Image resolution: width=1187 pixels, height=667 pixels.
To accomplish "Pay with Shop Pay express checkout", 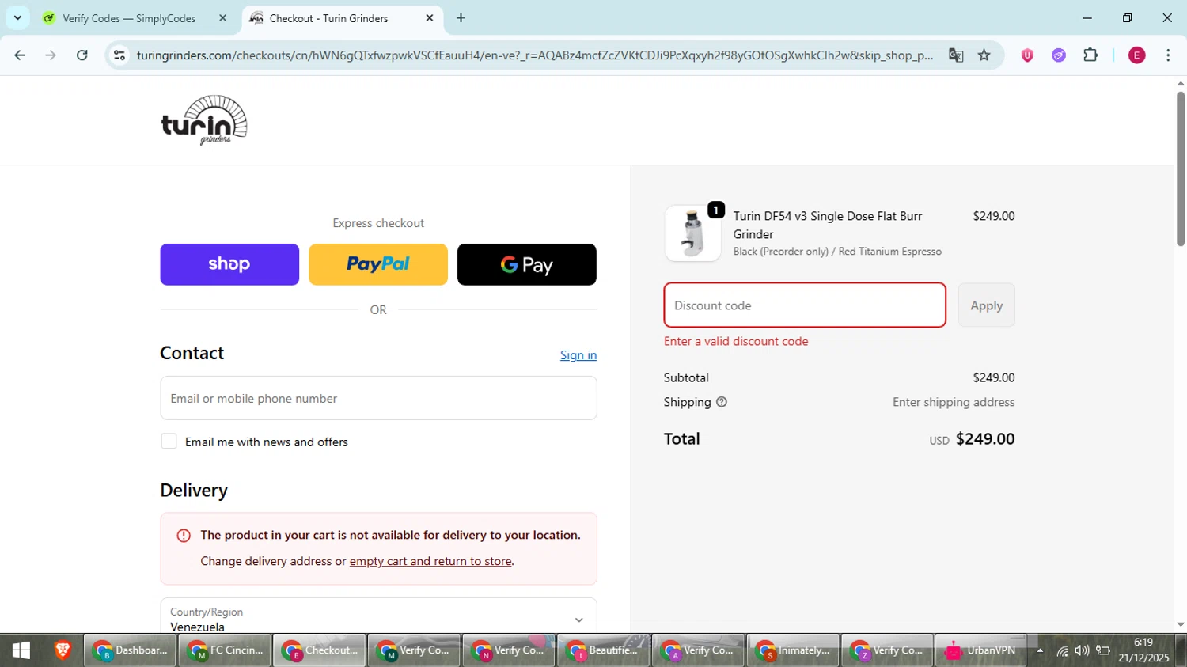I will [x=229, y=264].
